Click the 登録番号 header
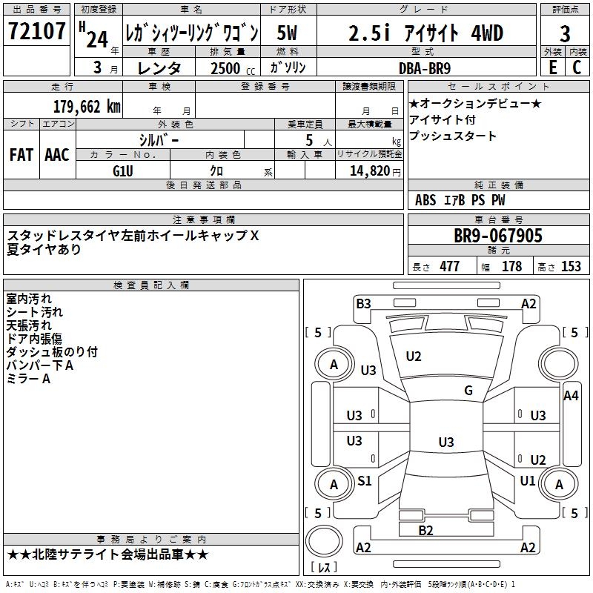This screenshot has height=593, width=593. point(265,87)
